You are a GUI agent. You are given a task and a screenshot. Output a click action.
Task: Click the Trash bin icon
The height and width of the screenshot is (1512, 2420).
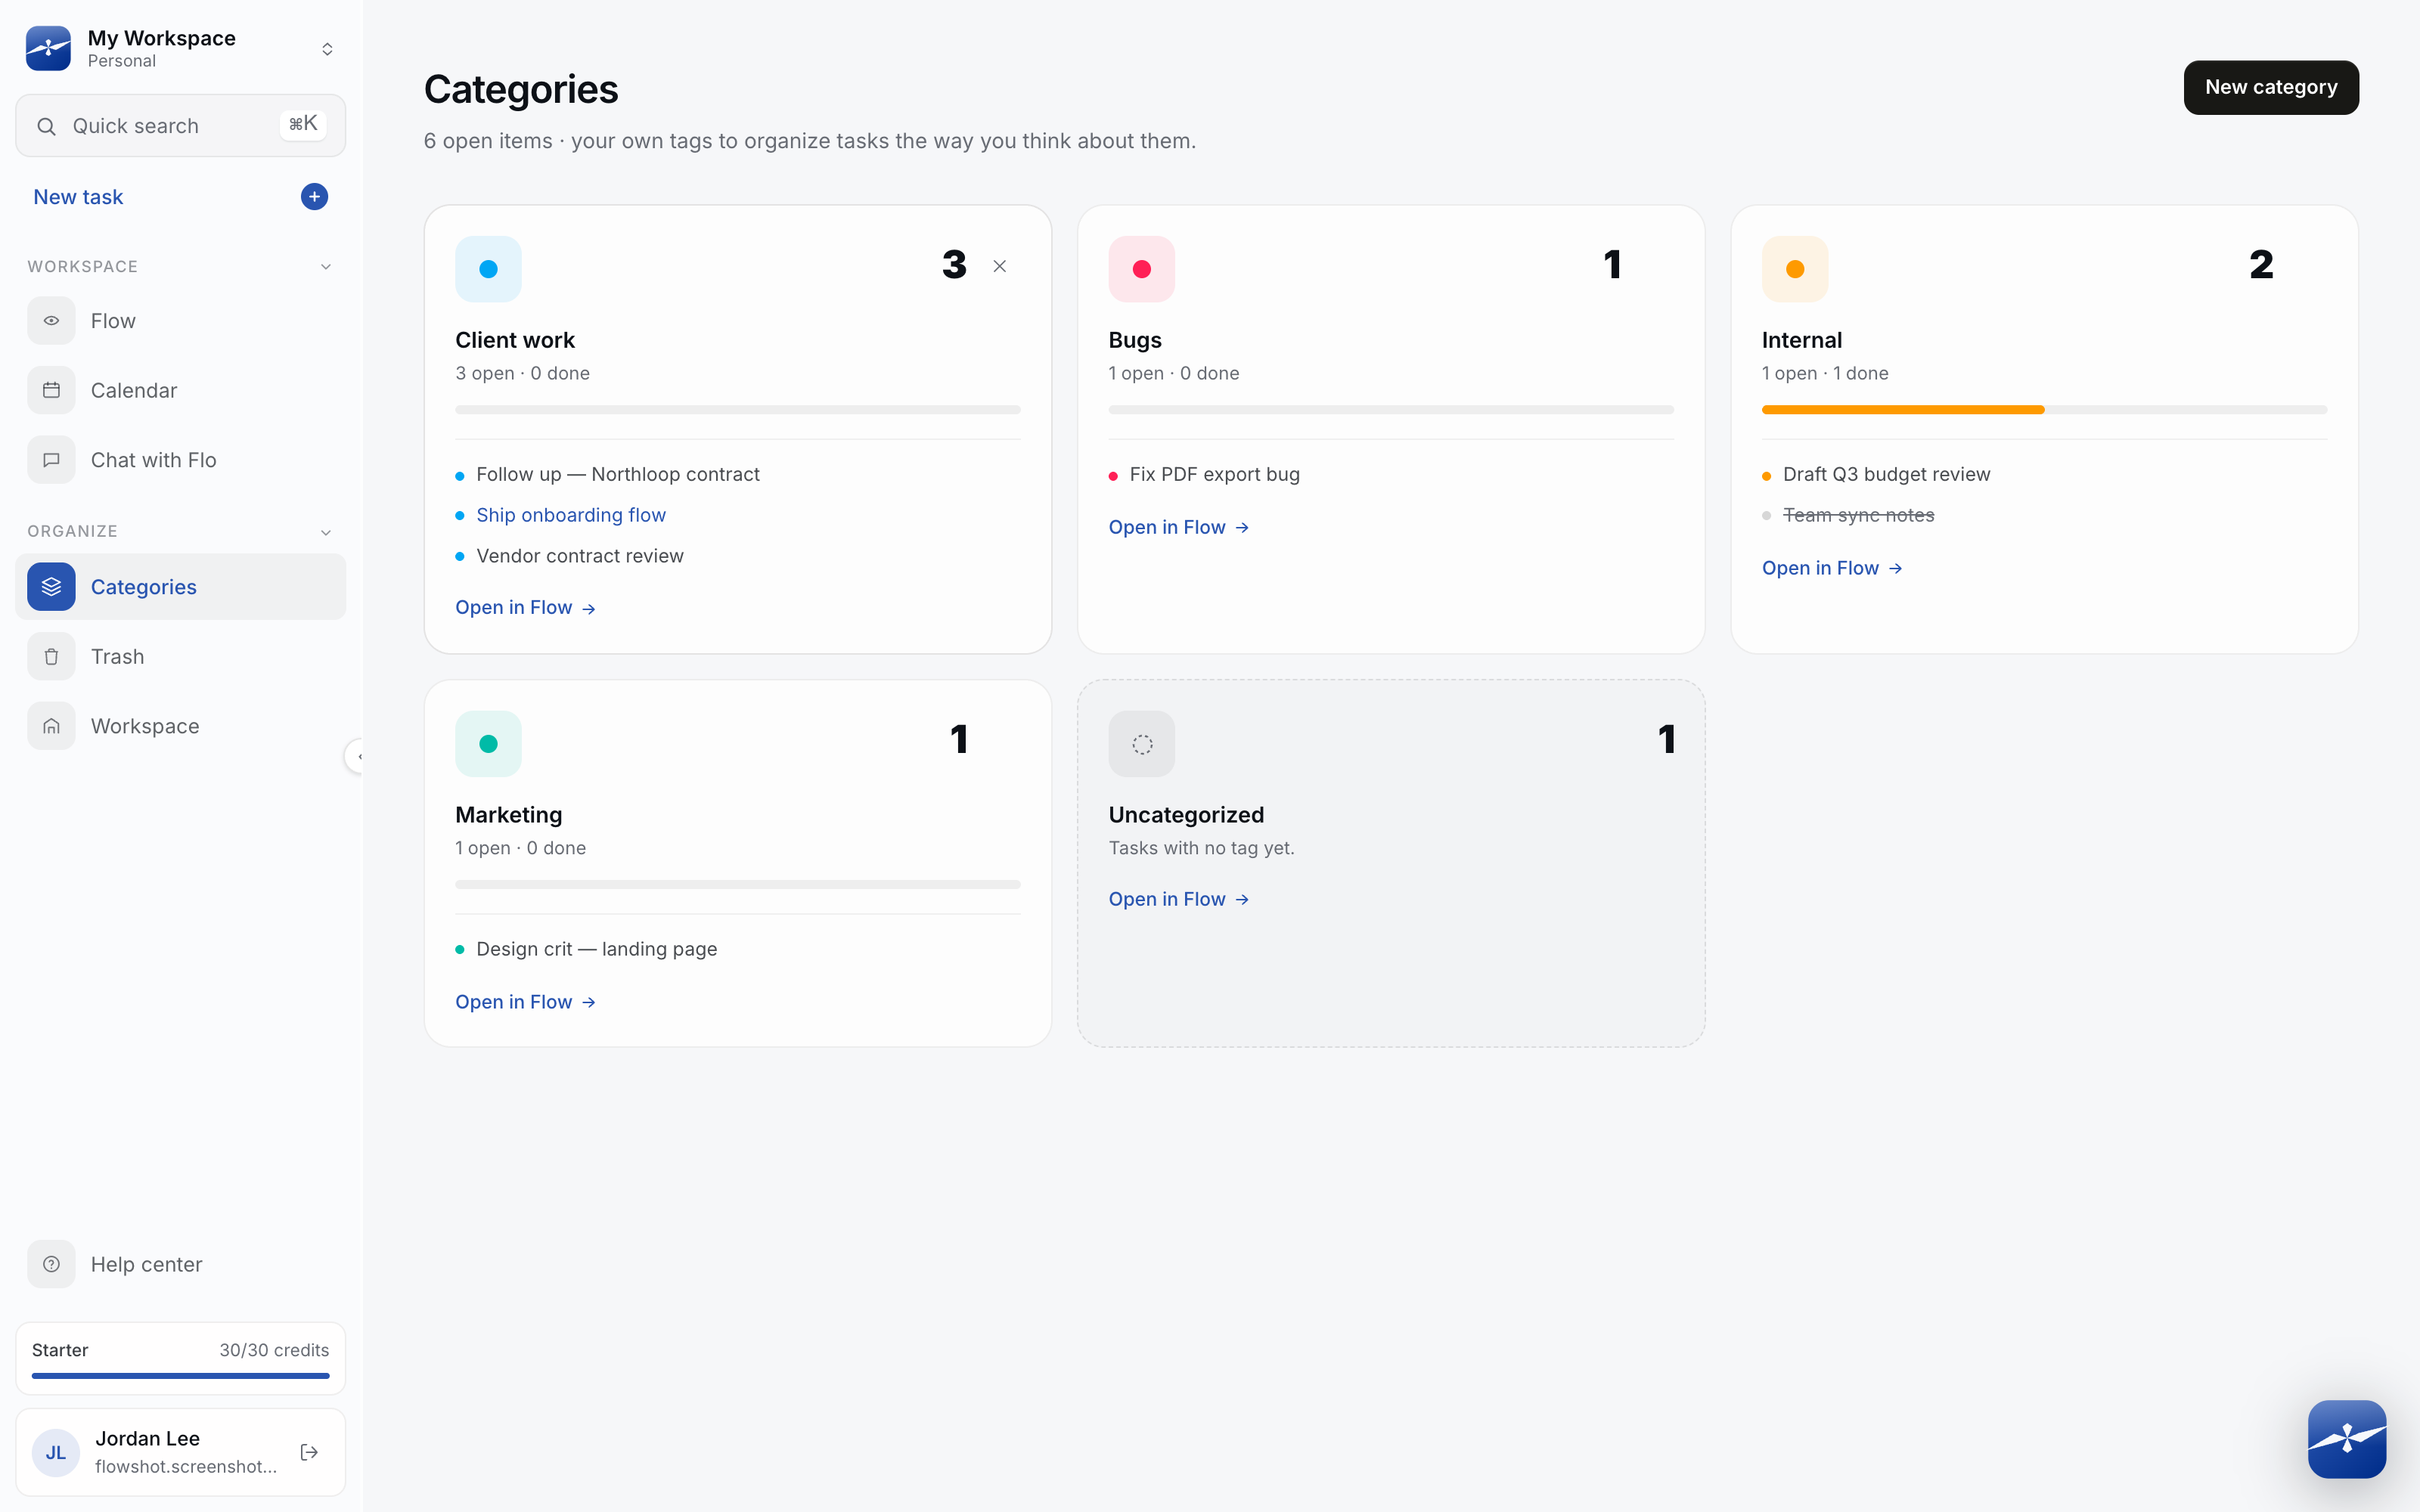(x=51, y=657)
